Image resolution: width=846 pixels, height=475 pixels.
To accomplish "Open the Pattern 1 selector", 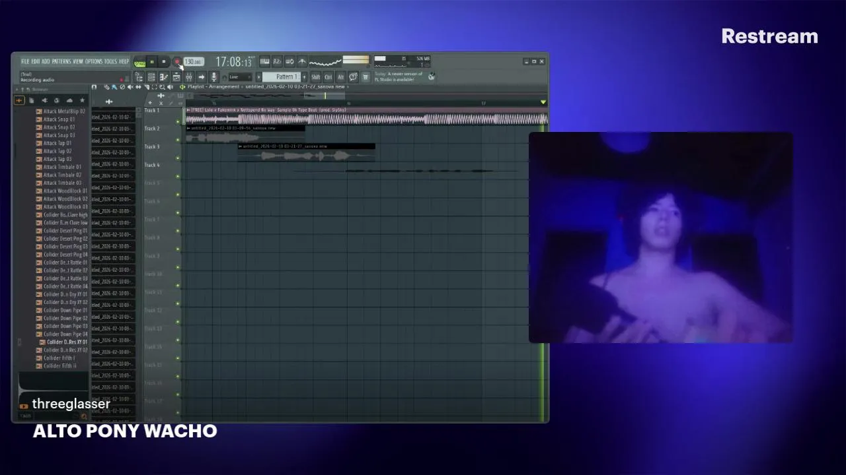I will coord(282,77).
